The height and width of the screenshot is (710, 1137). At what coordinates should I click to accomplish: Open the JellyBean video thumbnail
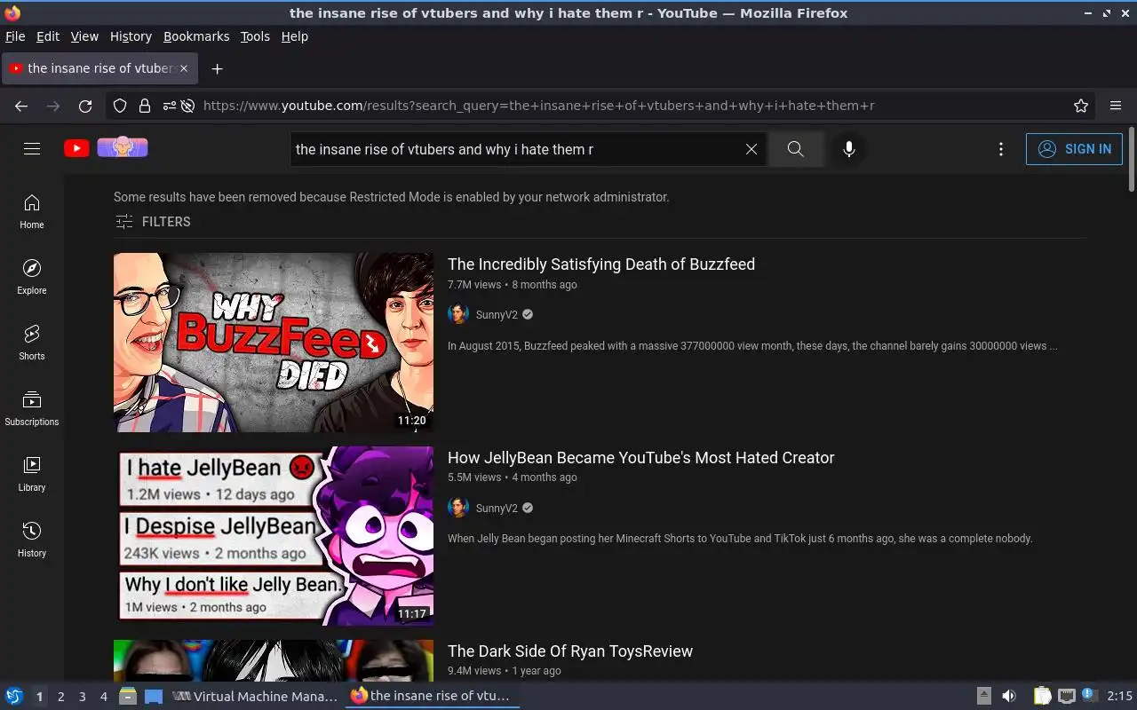point(274,536)
